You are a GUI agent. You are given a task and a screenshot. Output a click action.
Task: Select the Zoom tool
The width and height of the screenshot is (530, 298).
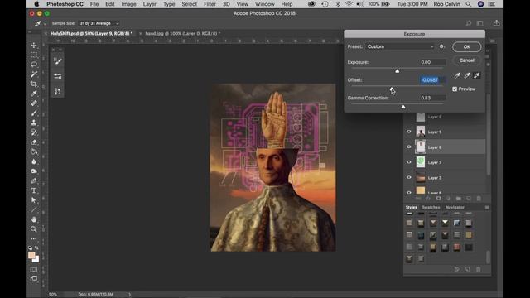pos(34,229)
